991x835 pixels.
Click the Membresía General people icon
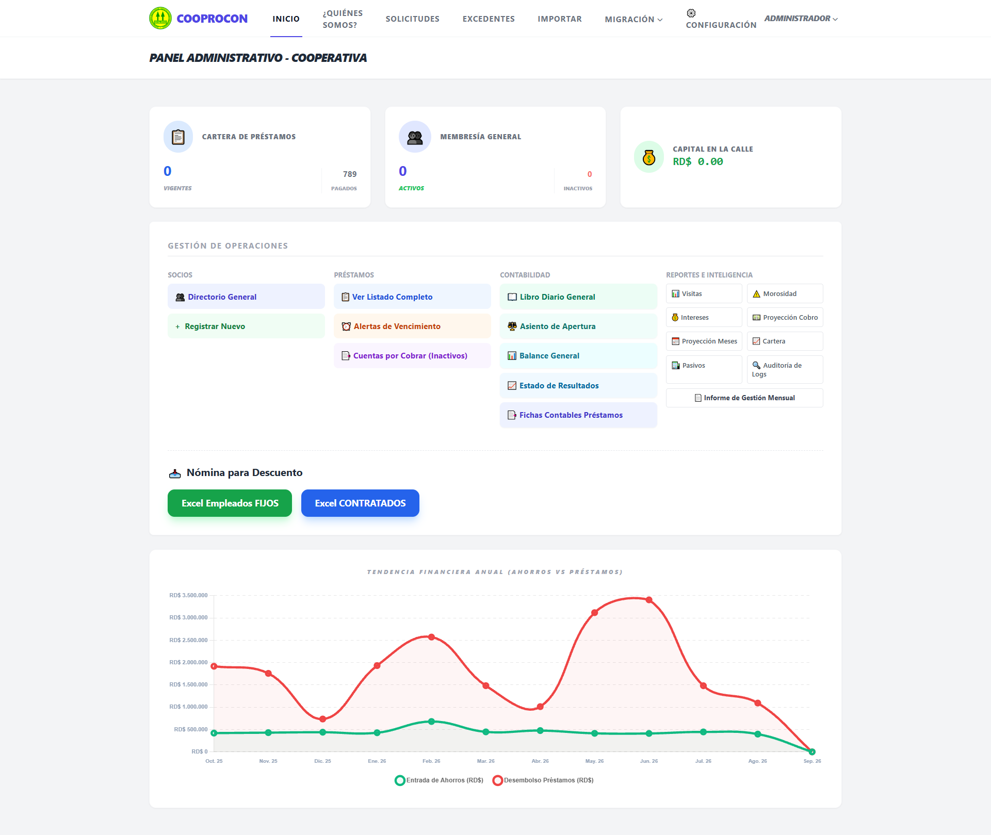pyautogui.click(x=415, y=137)
